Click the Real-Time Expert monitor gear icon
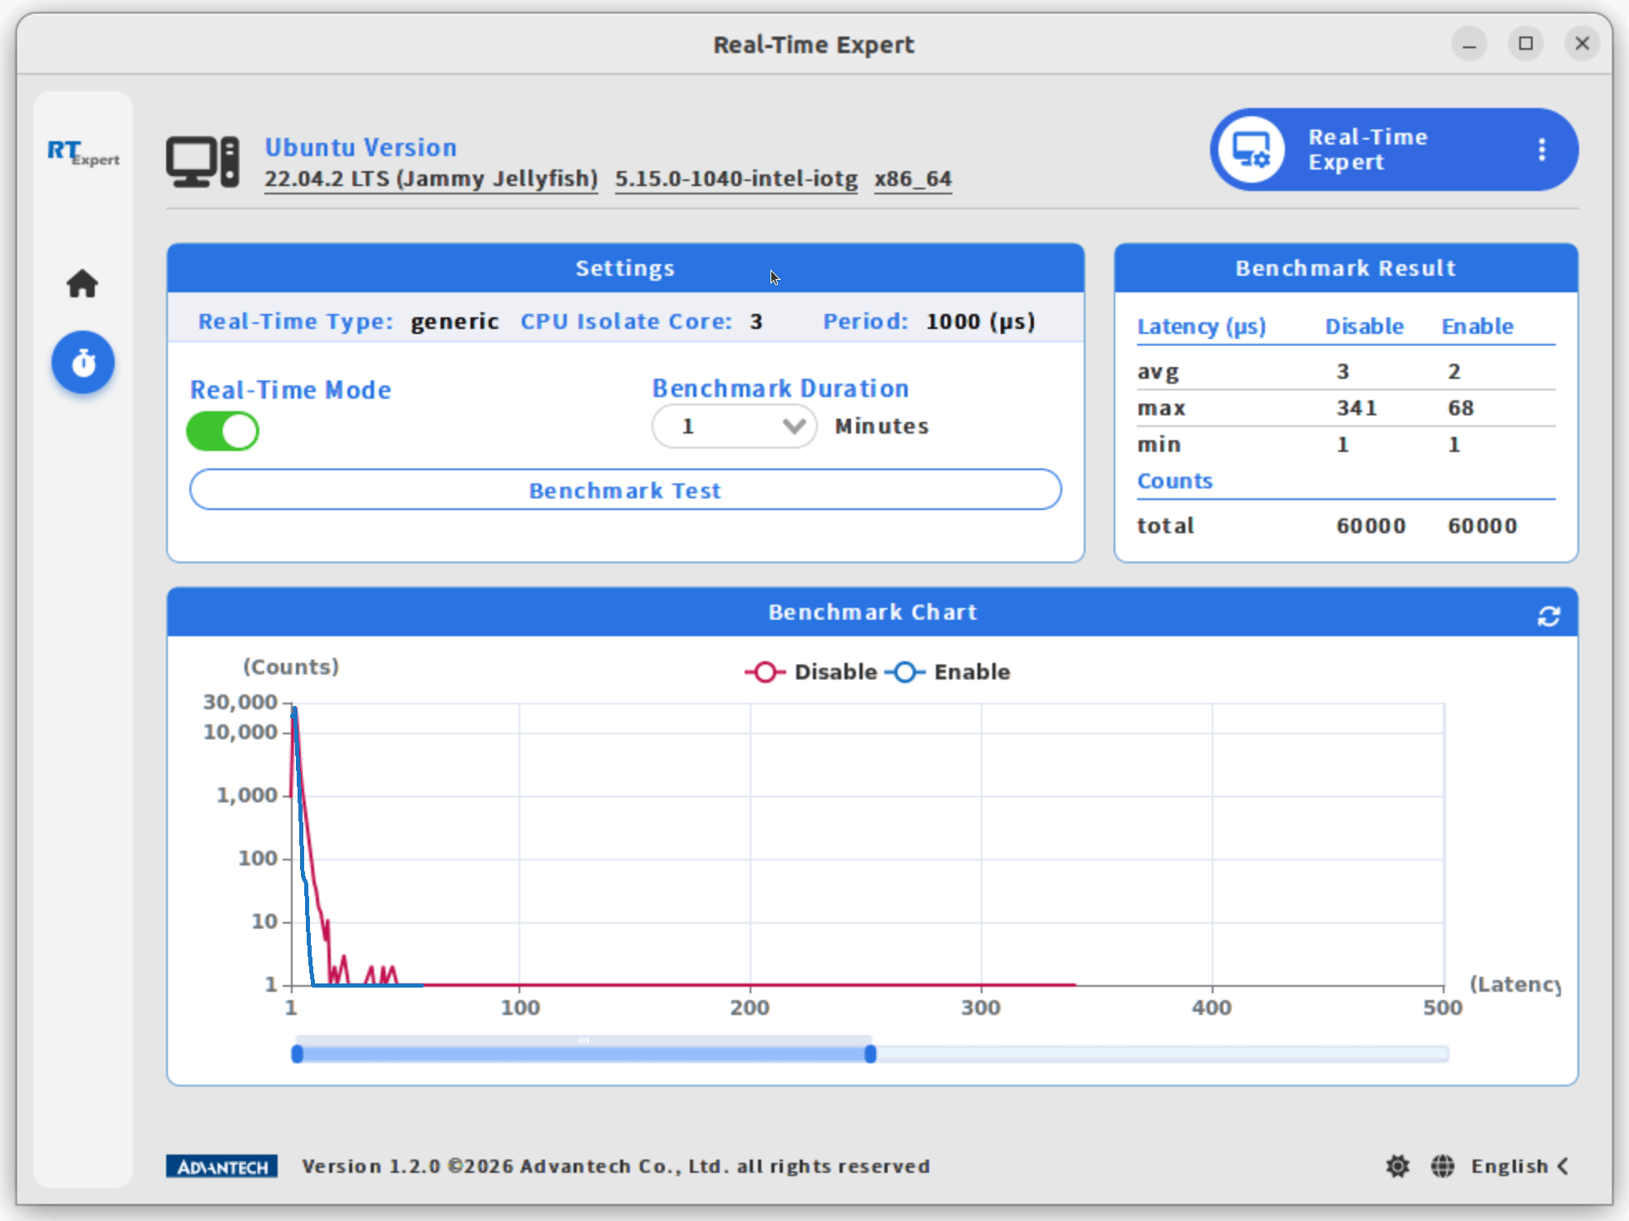Image resolution: width=1629 pixels, height=1221 pixels. coord(1251,150)
